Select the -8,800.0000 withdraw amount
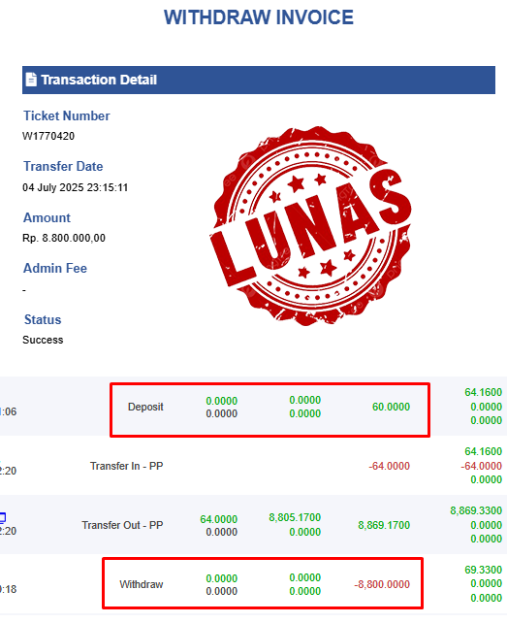 (382, 584)
